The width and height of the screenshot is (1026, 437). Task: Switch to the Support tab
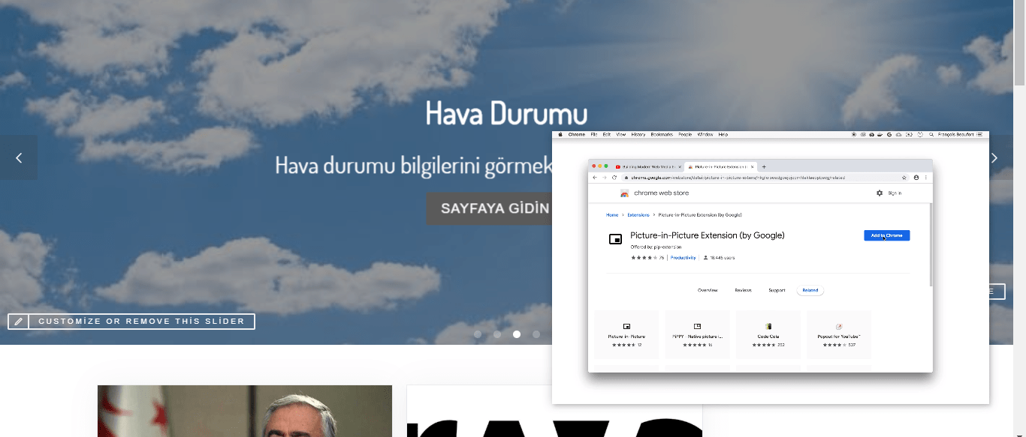777,290
